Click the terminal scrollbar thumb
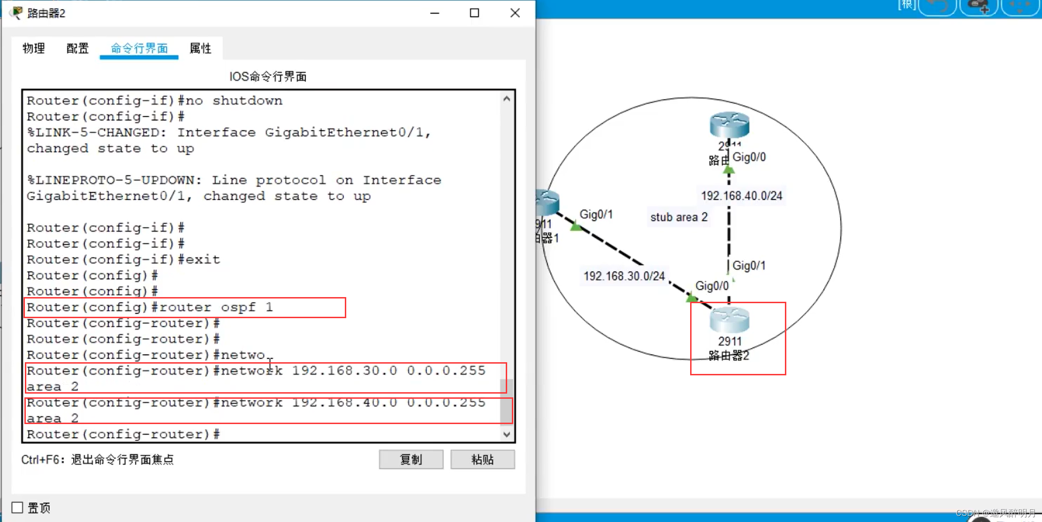The width and height of the screenshot is (1042, 522). coord(506,402)
